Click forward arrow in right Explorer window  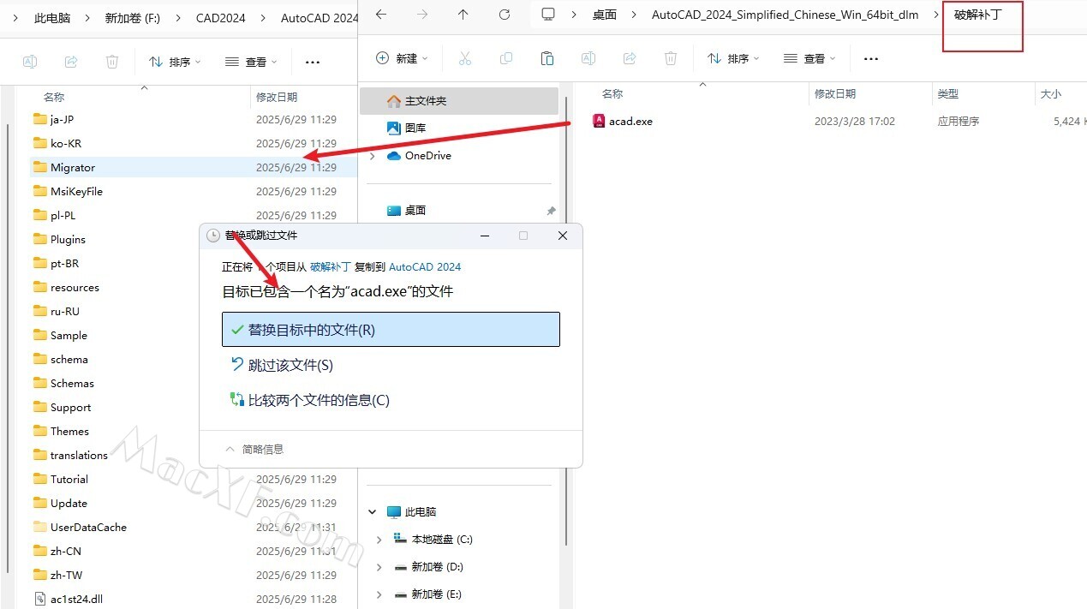click(x=422, y=15)
